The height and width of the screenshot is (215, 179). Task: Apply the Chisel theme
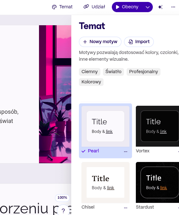tap(105, 182)
